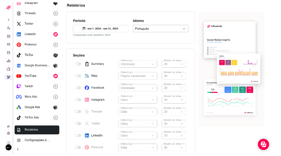Image resolution: width=281 pixels, height=156 pixels.
Task: Enable the Summary section toggle
Action: (x=78, y=64)
